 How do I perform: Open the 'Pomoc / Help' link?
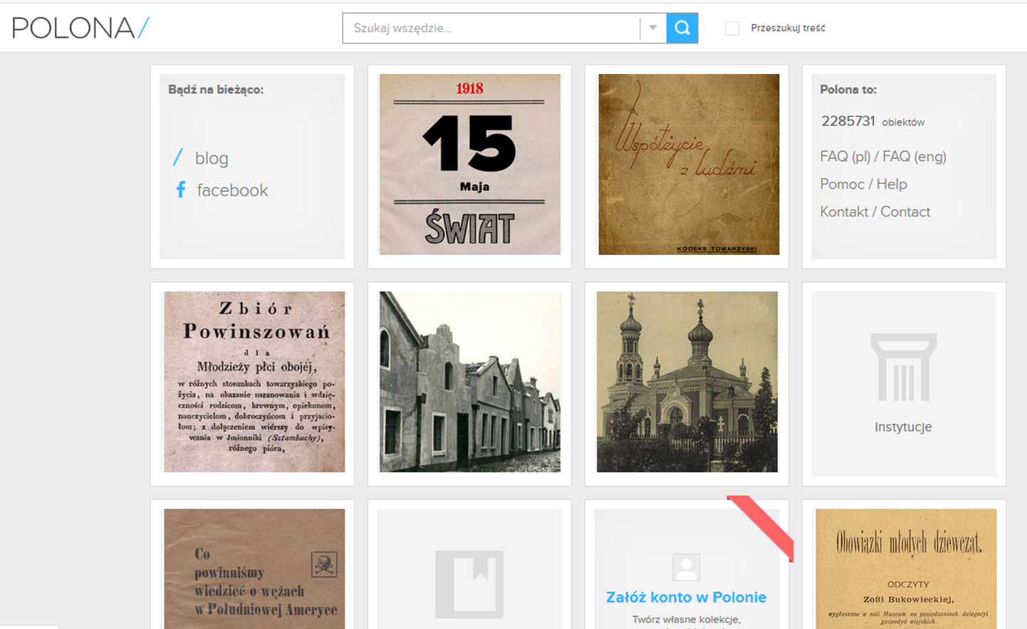(x=863, y=184)
